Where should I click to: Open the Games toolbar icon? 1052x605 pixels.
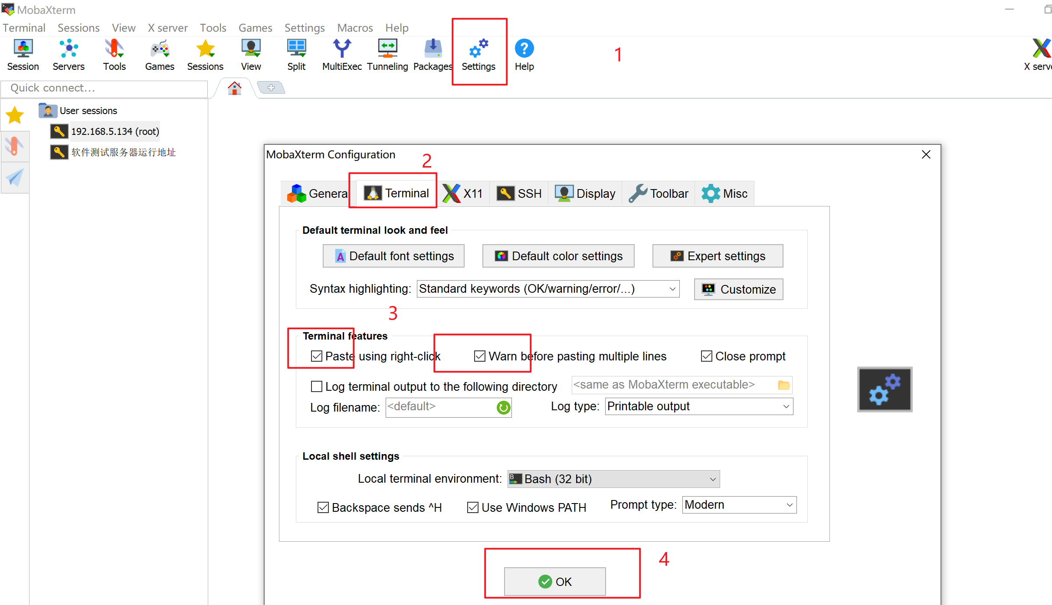pos(160,55)
